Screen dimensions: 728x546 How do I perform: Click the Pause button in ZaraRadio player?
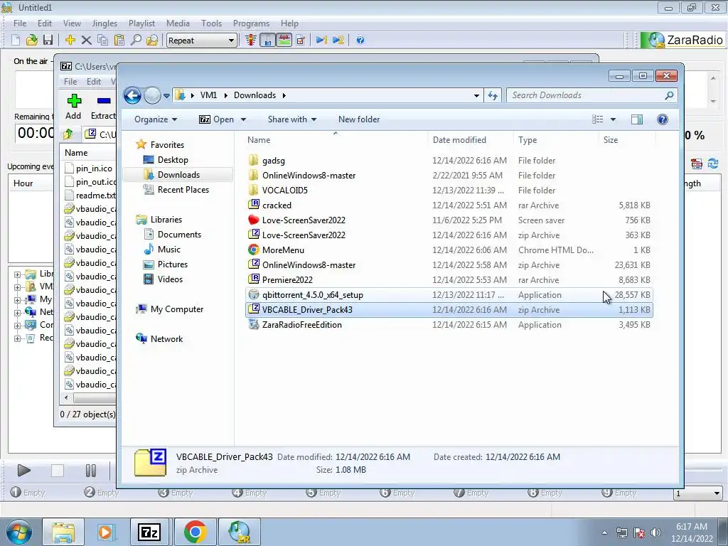point(90,471)
